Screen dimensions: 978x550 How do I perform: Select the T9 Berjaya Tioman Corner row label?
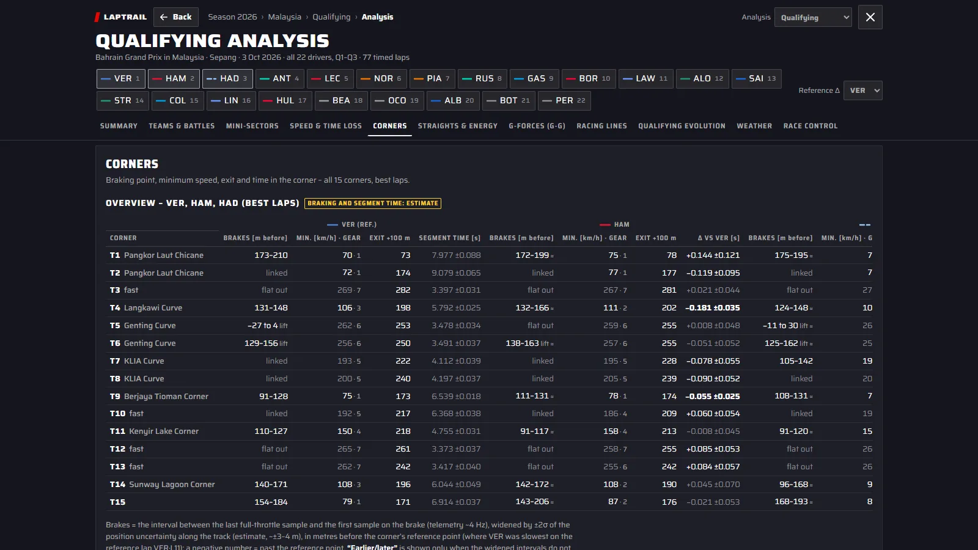(159, 397)
